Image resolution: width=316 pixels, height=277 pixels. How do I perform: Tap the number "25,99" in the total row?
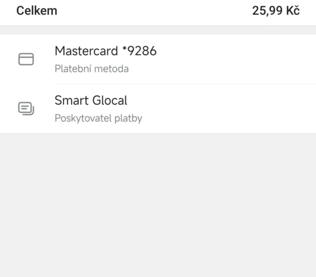(x=267, y=11)
